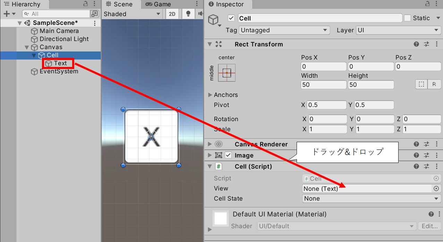Enable the Static checkbox
The height and width of the screenshot is (242, 443).
pyautogui.click(x=408, y=18)
